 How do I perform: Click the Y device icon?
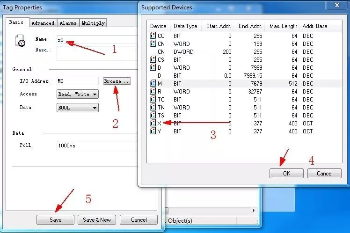[x=153, y=131]
